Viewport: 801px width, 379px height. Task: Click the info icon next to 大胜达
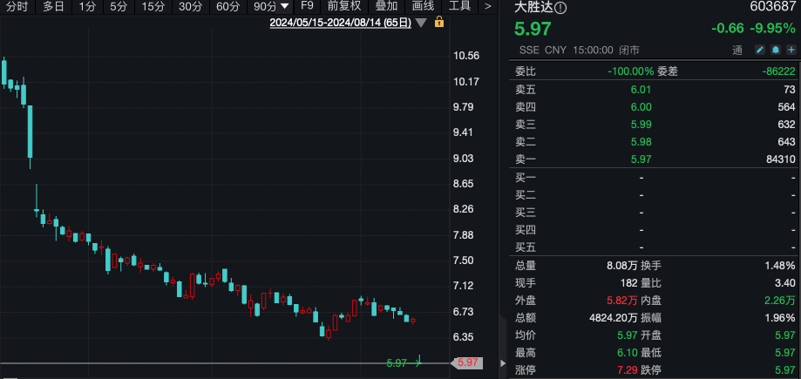[560, 8]
